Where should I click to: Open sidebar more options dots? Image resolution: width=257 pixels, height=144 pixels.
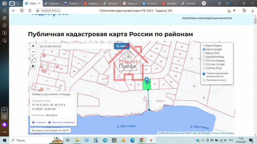pos(4,132)
